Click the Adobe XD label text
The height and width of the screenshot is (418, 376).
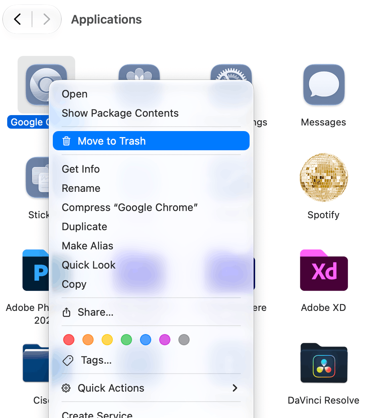(324, 308)
